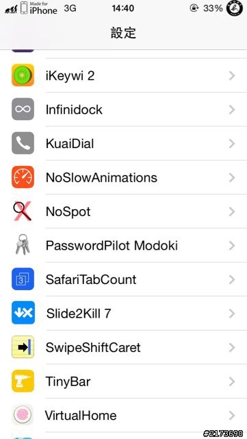Screen dimensions: 247x439
Task: Tap the VirtualHome pink home button icon
Action: click(23, 414)
